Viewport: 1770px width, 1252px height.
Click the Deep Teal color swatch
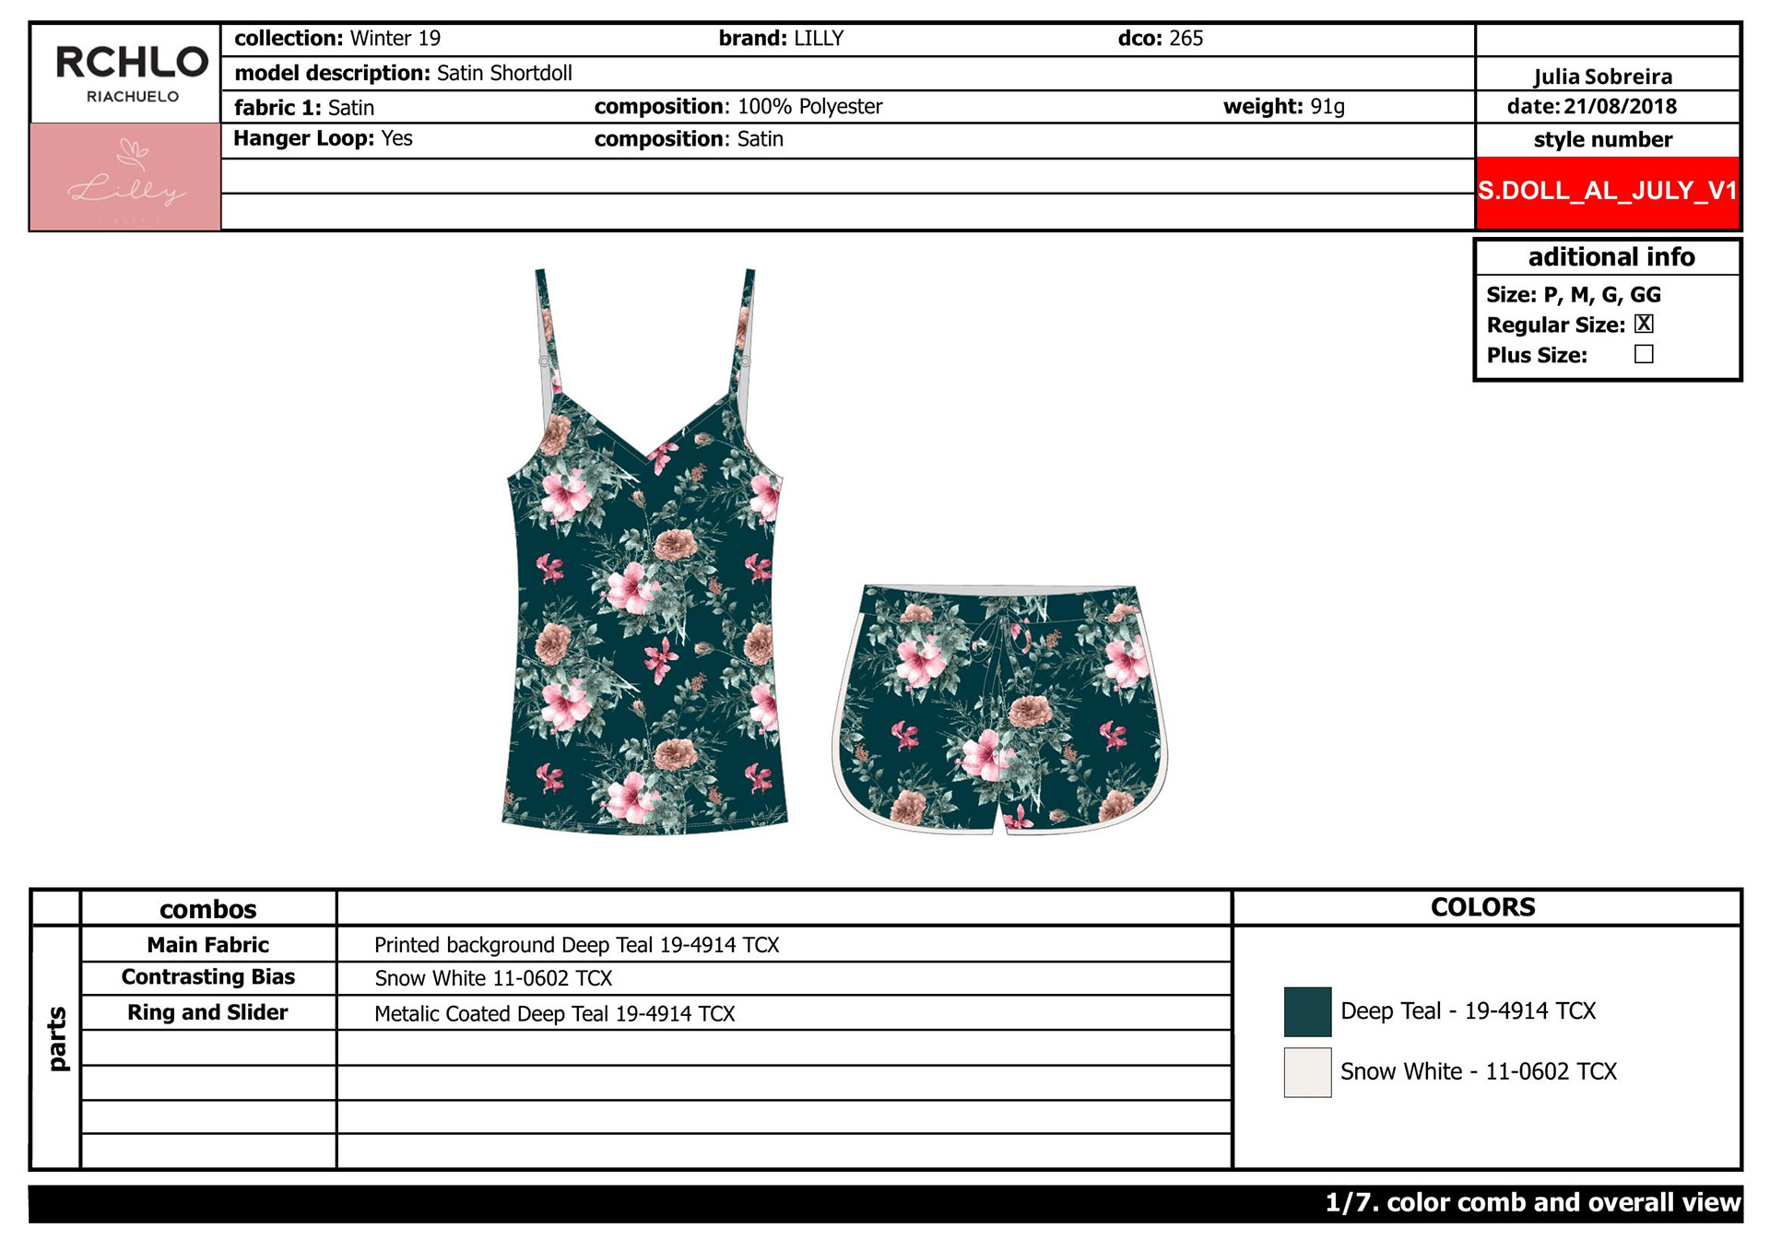click(x=1306, y=1011)
